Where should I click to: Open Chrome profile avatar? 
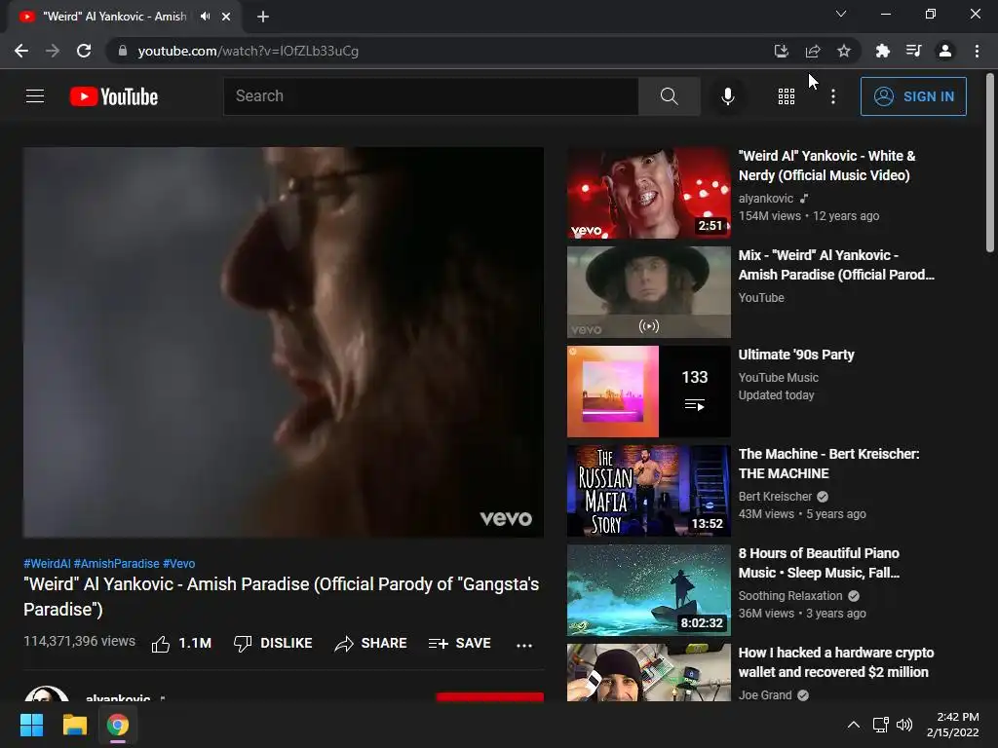point(945,51)
